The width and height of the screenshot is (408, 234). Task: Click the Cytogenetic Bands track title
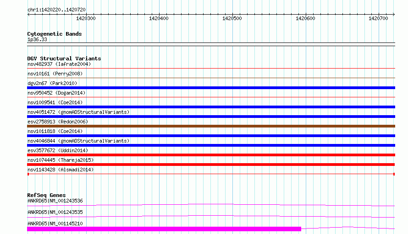[x=55, y=34]
